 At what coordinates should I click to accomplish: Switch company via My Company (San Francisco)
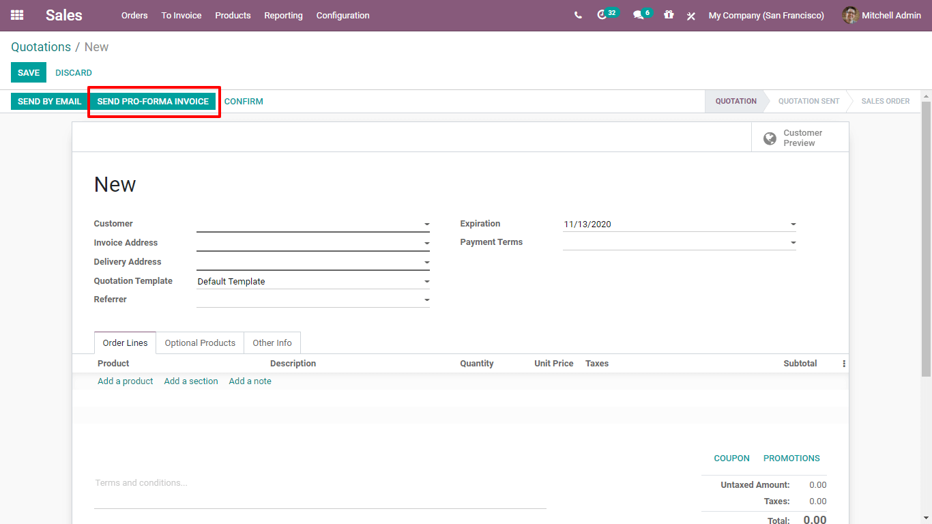tap(766, 15)
